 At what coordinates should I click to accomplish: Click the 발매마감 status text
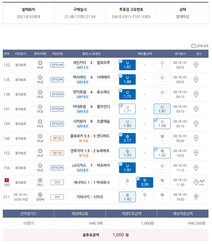183,17
